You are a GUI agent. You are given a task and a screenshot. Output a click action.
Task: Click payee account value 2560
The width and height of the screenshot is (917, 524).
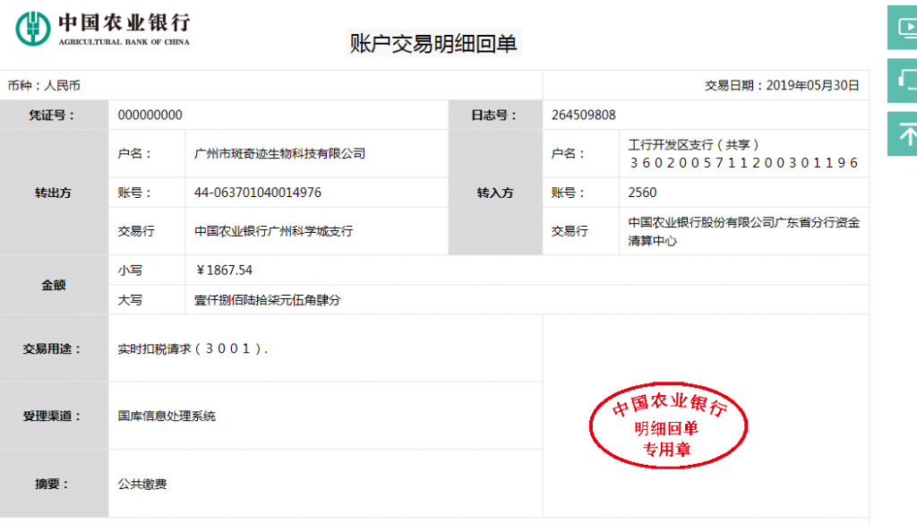click(642, 193)
